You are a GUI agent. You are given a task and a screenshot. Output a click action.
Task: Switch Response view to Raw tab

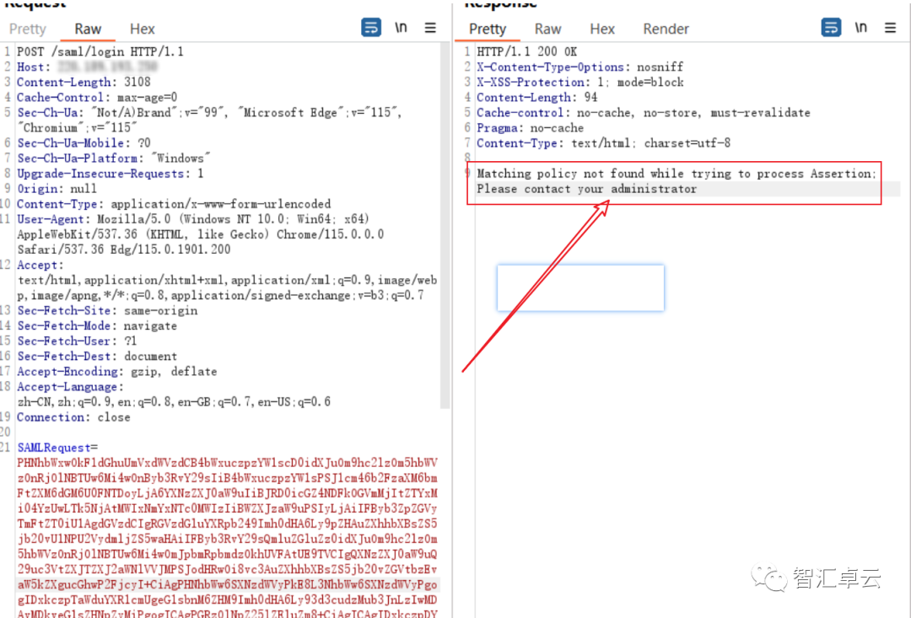pos(547,29)
